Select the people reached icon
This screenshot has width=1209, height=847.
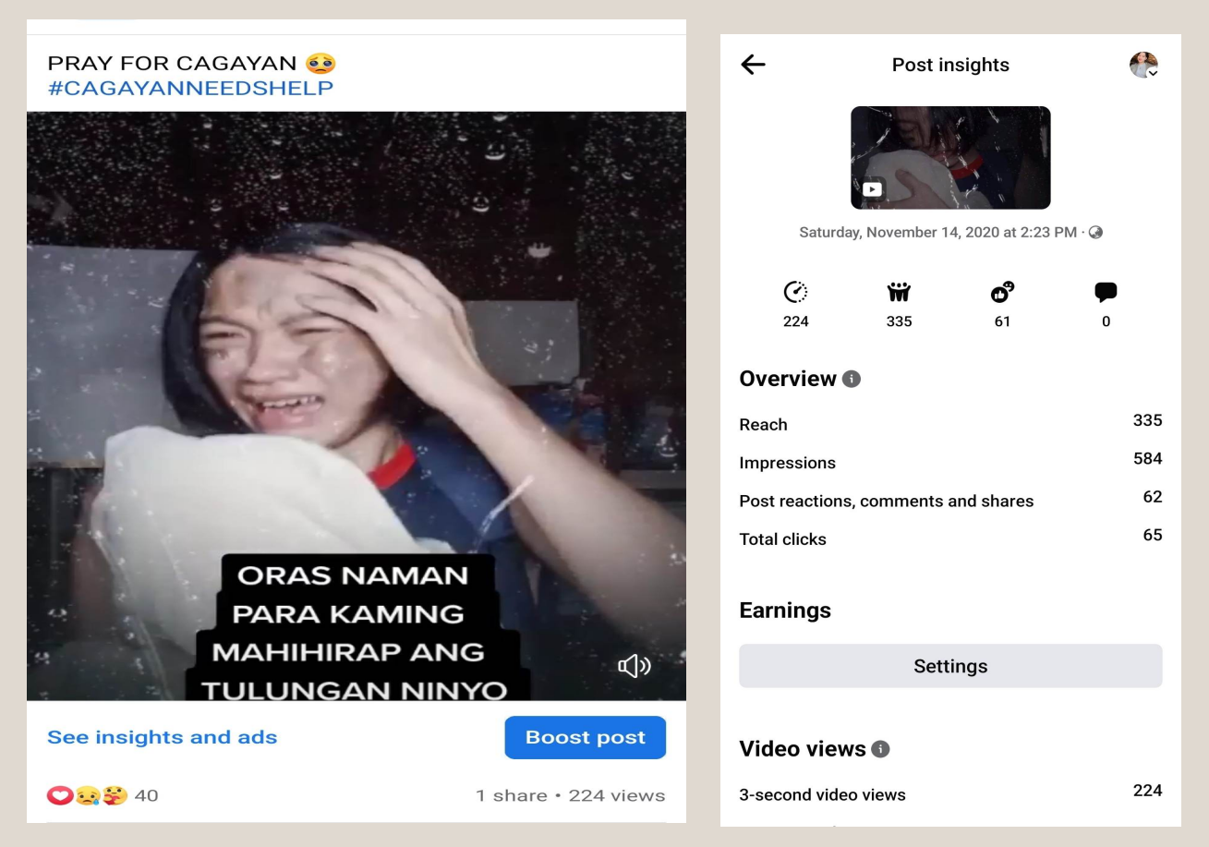pos(899,293)
